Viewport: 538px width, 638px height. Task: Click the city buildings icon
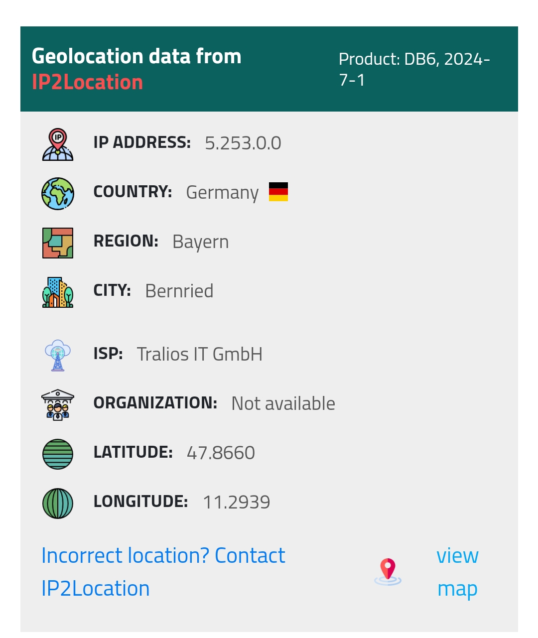tap(58, 292)
